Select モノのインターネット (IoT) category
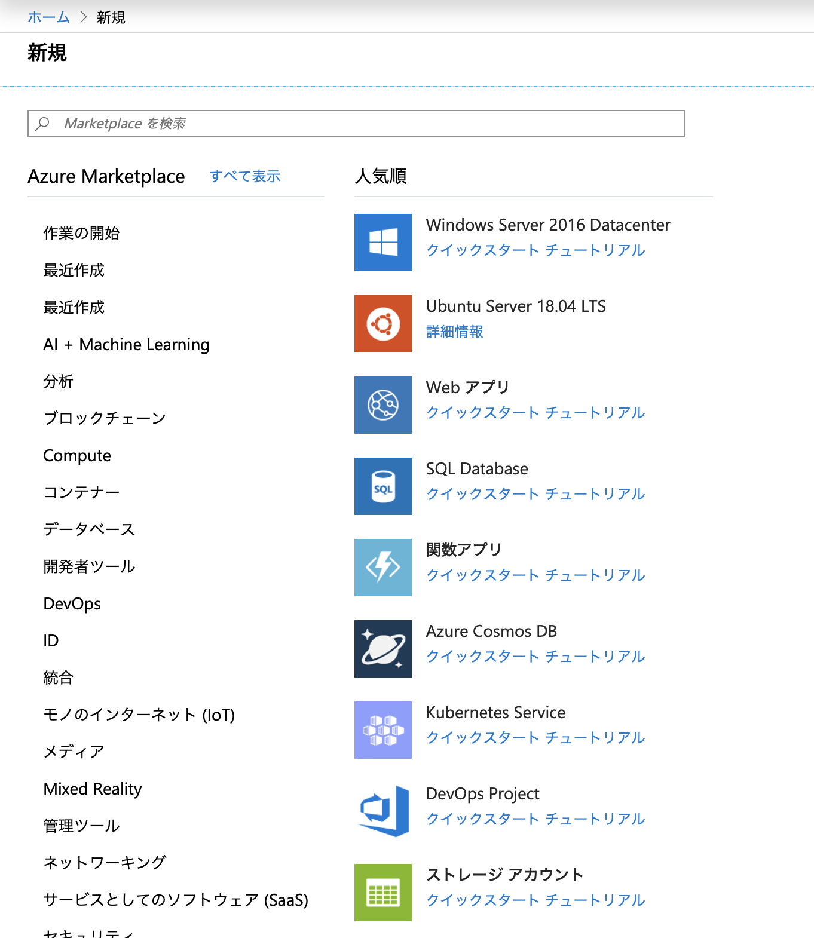 (x=139, y=715)
